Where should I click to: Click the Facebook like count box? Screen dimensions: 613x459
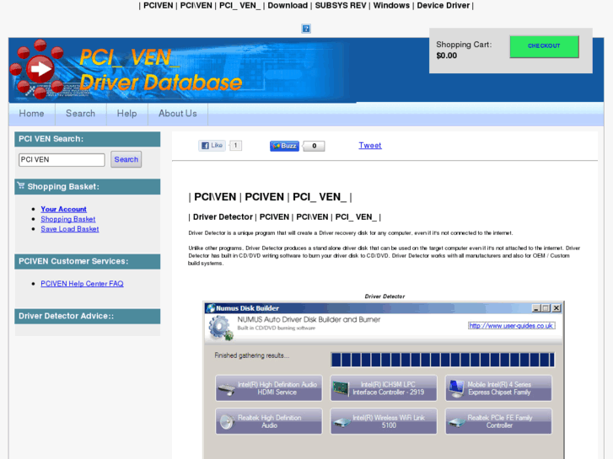tap(235, 146)
